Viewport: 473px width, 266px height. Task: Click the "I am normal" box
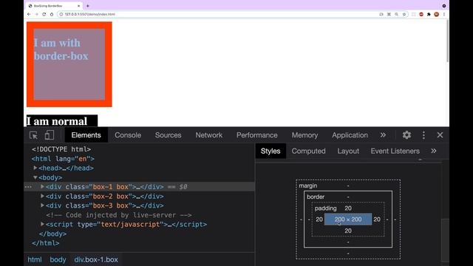[x=62, y=120]
